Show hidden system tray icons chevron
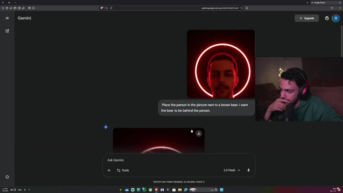343x193 pixels. [29, 190]
